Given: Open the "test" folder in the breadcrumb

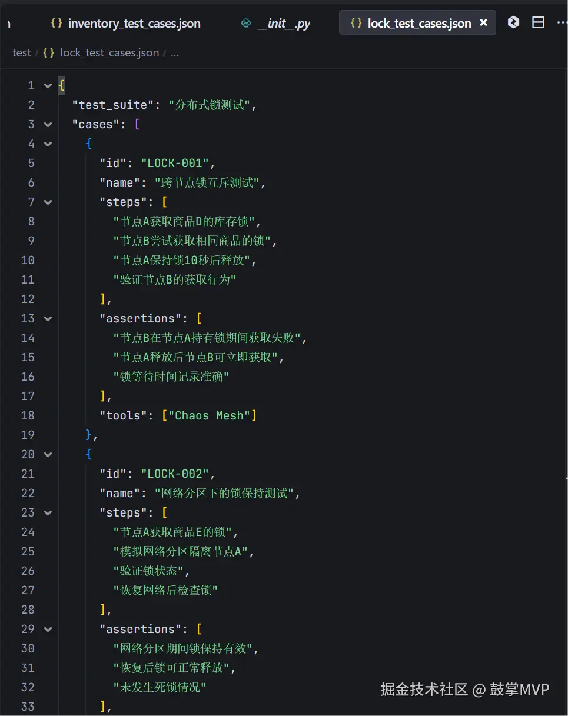Looking at the screenshot, I should click(21, 52).
